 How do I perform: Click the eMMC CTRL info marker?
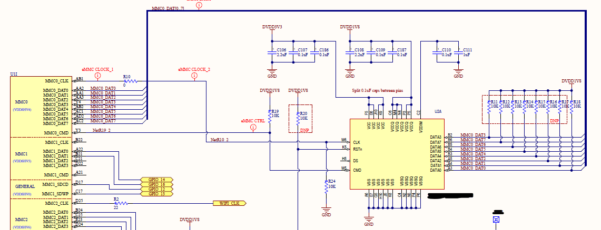253,128
